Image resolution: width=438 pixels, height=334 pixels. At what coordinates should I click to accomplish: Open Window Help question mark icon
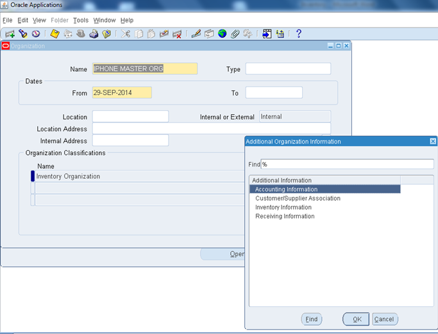click(x=299, y=34)
